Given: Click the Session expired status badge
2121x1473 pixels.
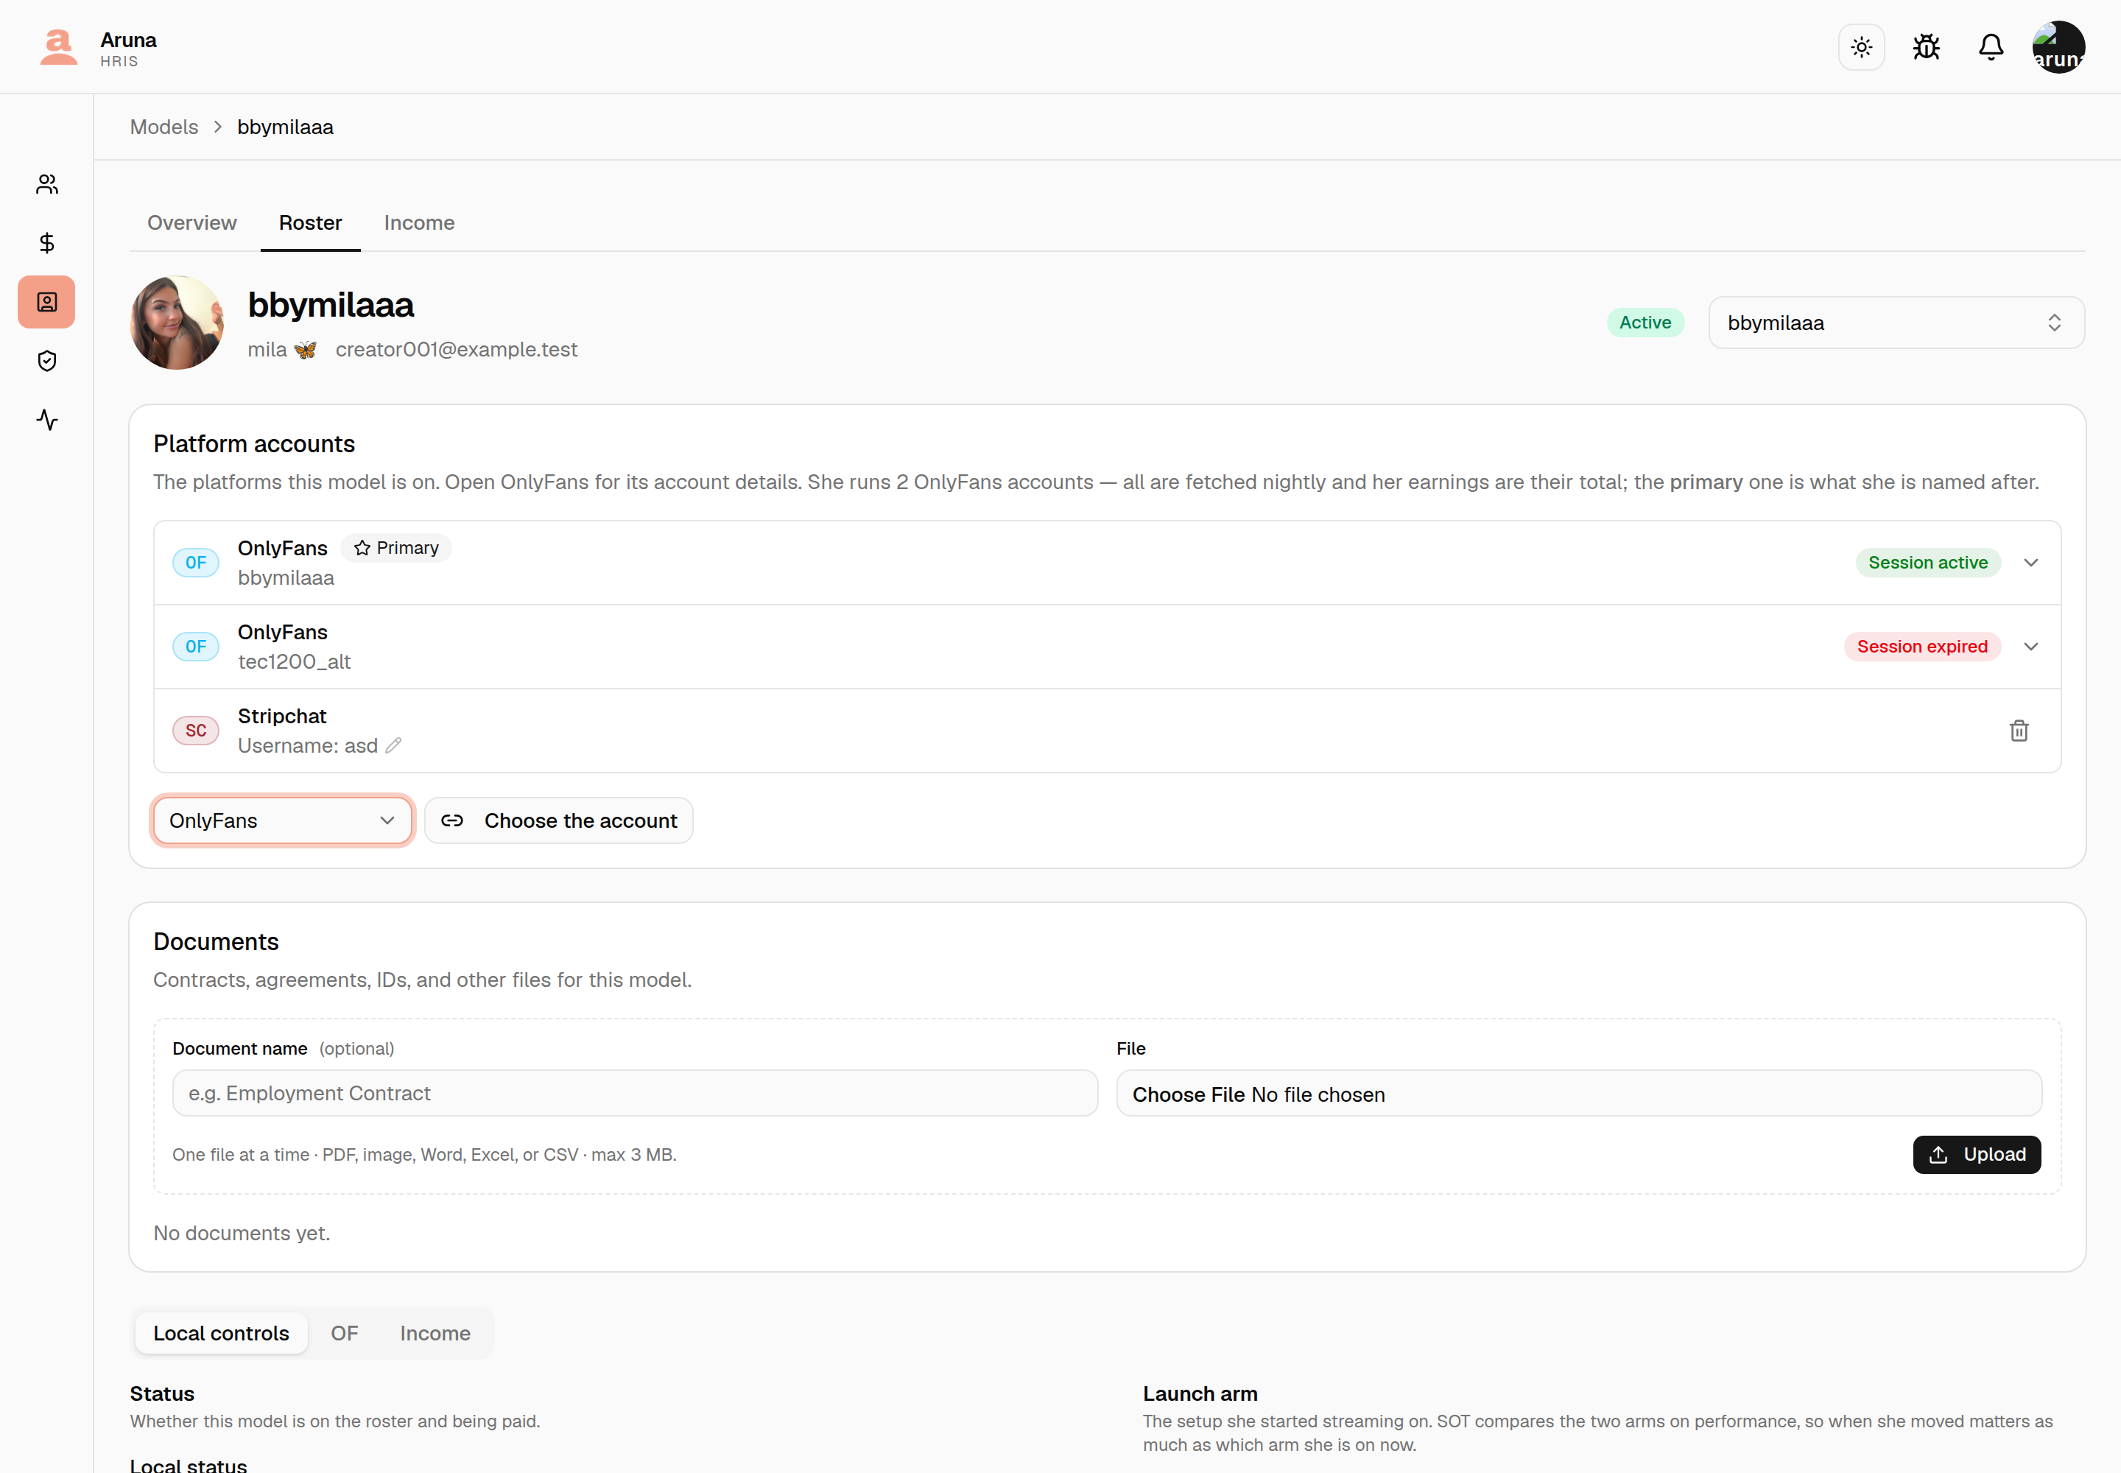Looking at the screenshot, I should [x=1921, y=647].
